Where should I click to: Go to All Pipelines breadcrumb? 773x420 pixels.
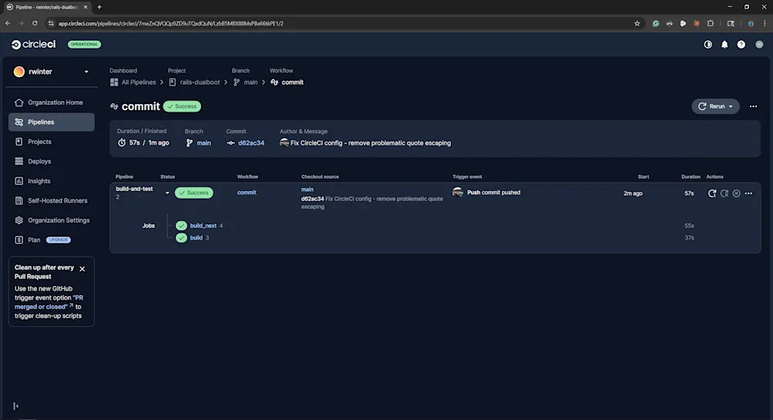(133, 82)
